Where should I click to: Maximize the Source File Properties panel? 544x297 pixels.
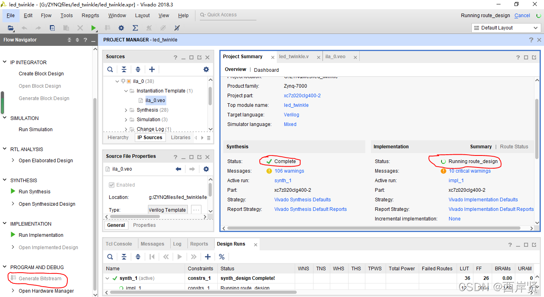click(191, 157)
